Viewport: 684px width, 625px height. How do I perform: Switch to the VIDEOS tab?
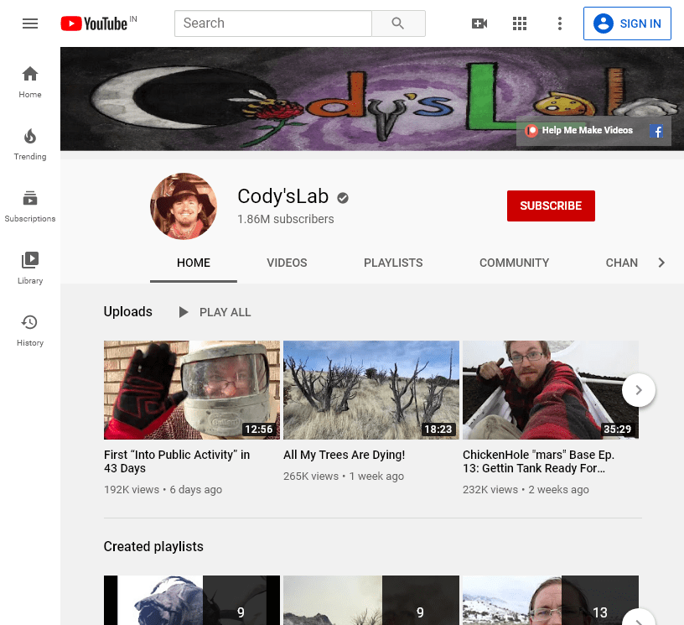pyautogui.click(x=287, y=263)
